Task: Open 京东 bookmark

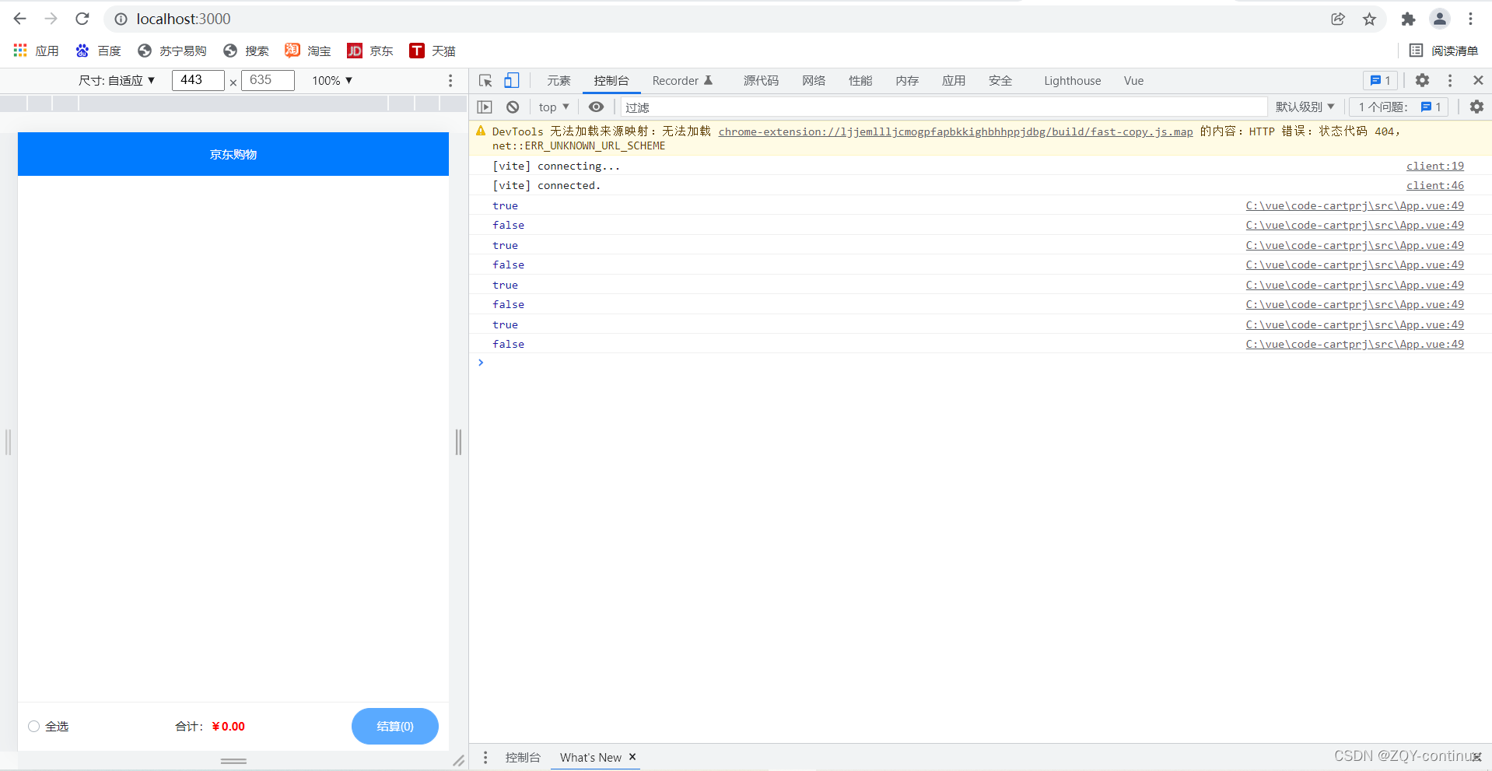Action: 370,51
